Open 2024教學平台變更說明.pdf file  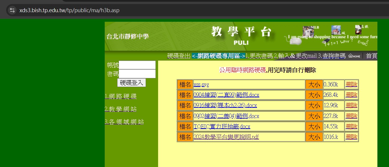tap(226, 137)
